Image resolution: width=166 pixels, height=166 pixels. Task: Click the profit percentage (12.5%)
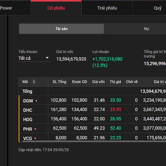[x=100, y=65]
